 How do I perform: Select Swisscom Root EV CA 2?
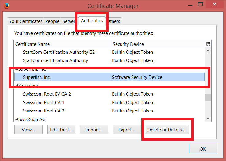click(47, 94)
